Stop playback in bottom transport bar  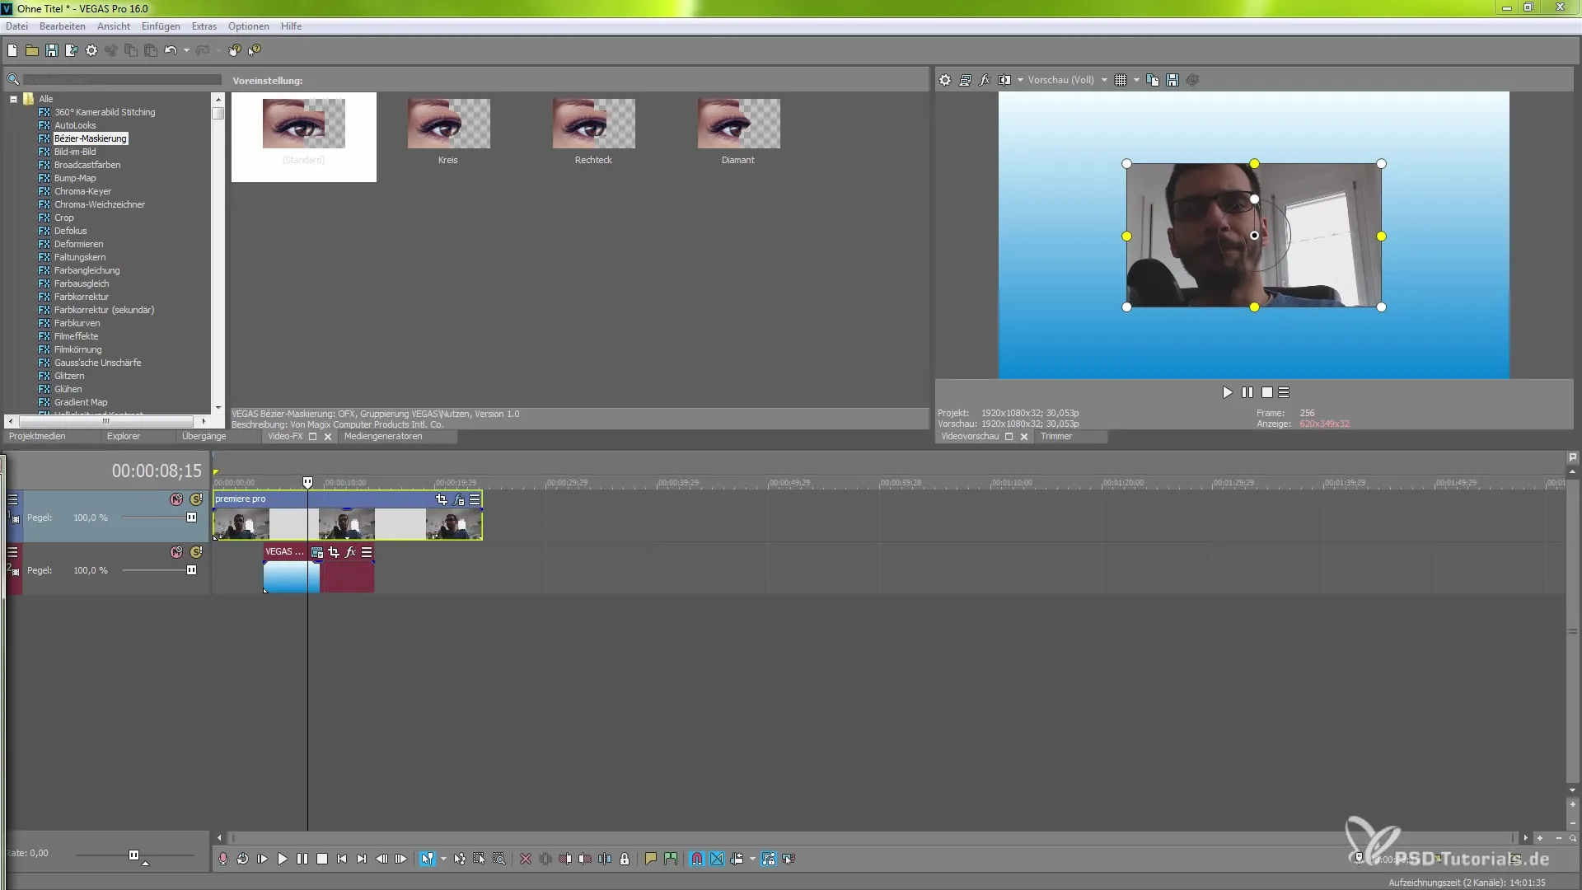point(322,859)
